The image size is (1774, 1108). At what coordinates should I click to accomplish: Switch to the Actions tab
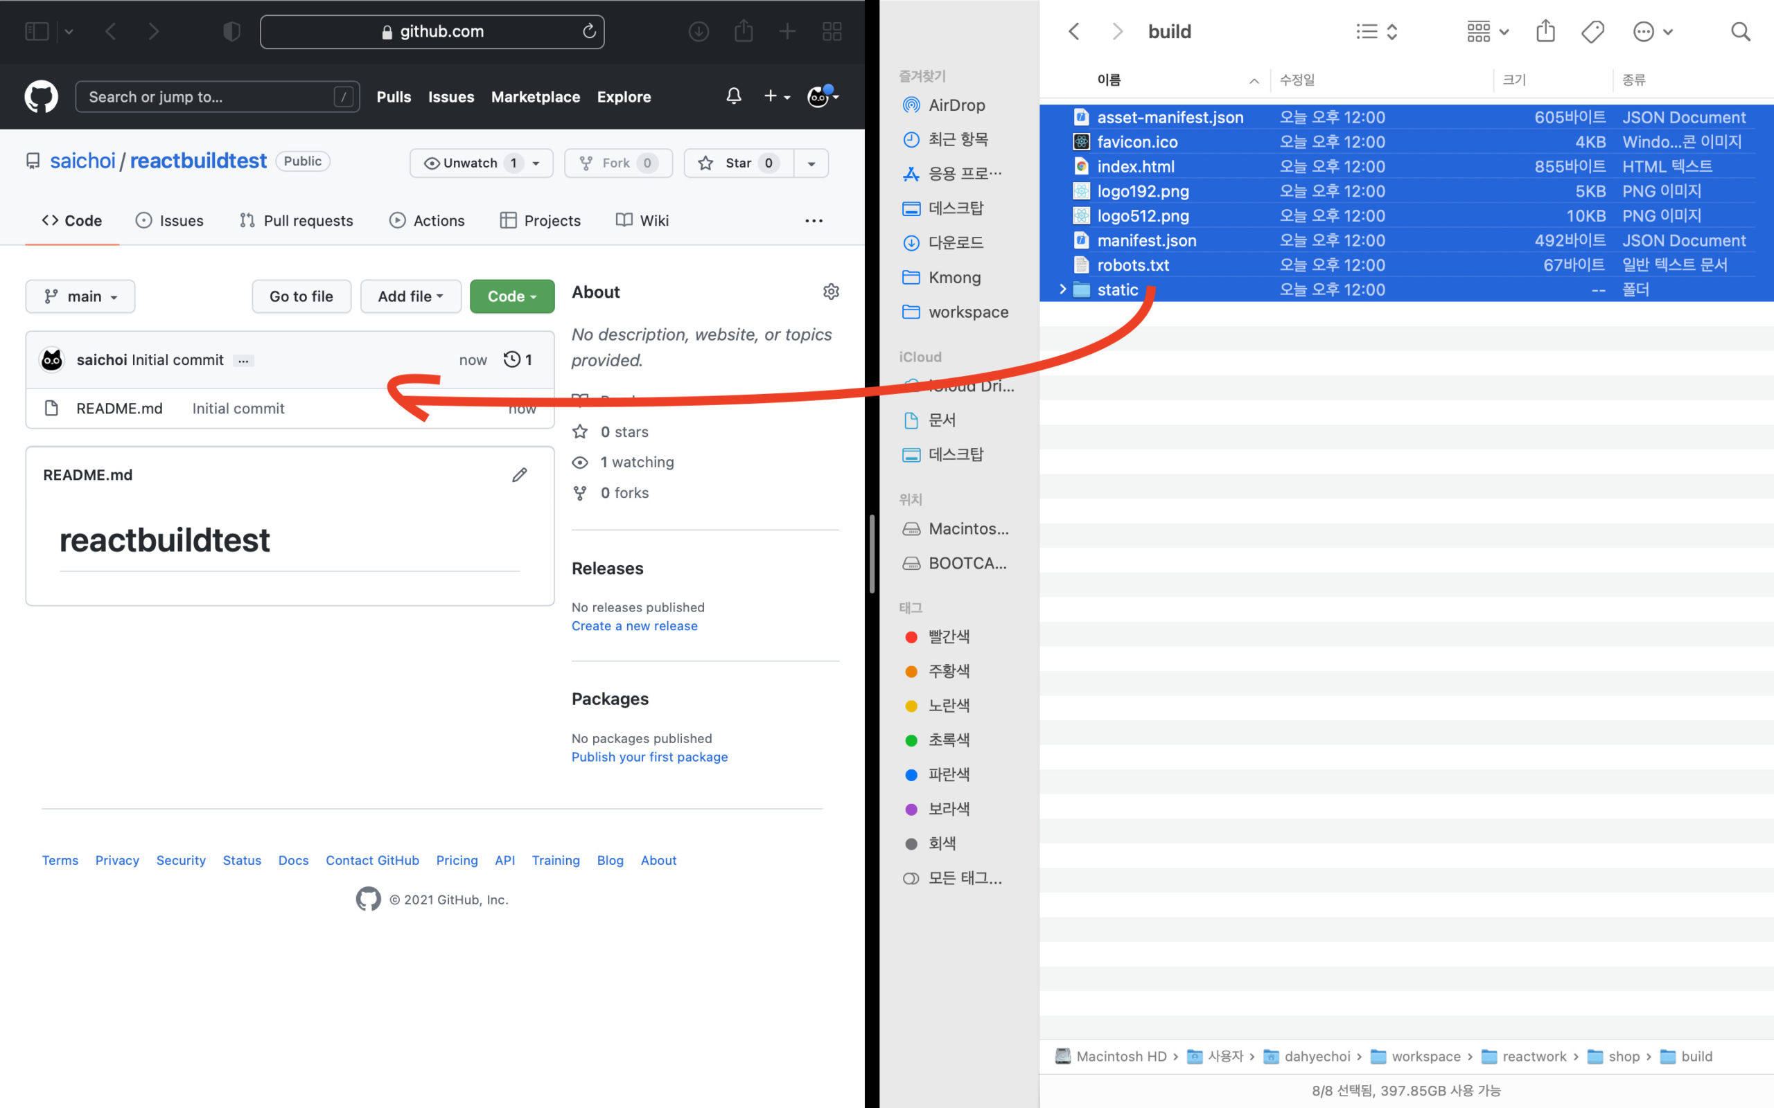(x=427, y=221)
